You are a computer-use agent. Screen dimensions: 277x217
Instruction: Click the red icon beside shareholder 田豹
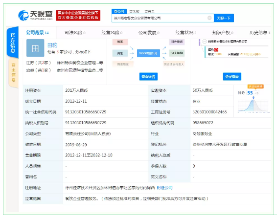(216, 50)
